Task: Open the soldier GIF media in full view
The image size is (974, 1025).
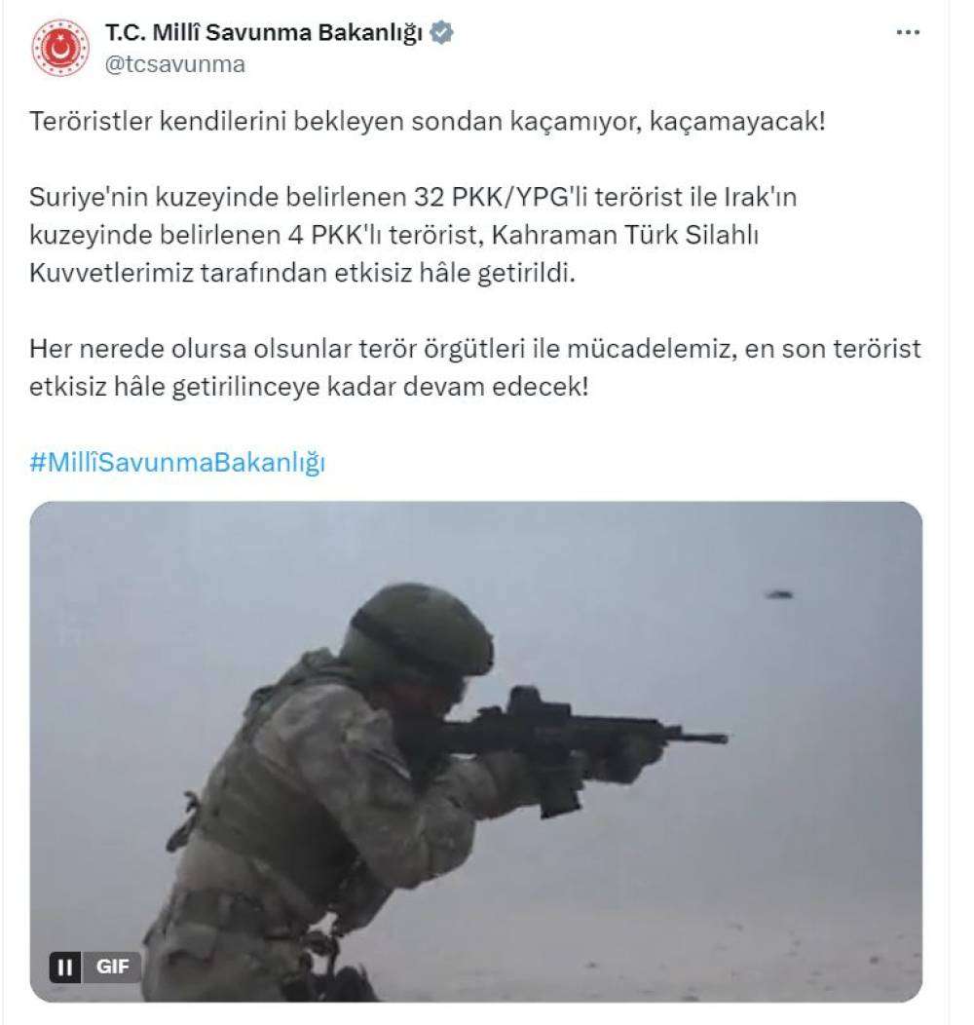Action: [x=476, y=752]
